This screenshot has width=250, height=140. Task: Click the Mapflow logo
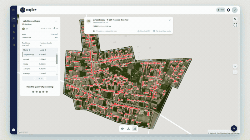coord(28,10)
